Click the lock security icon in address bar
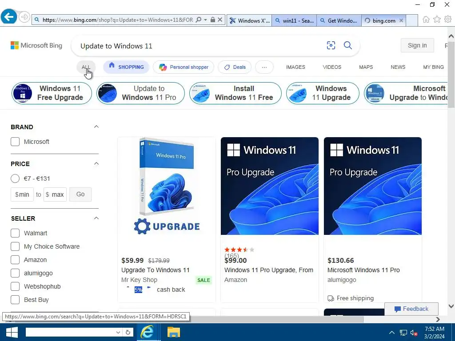The height and width of the screenshot is (341, 455). coord(213,20)
